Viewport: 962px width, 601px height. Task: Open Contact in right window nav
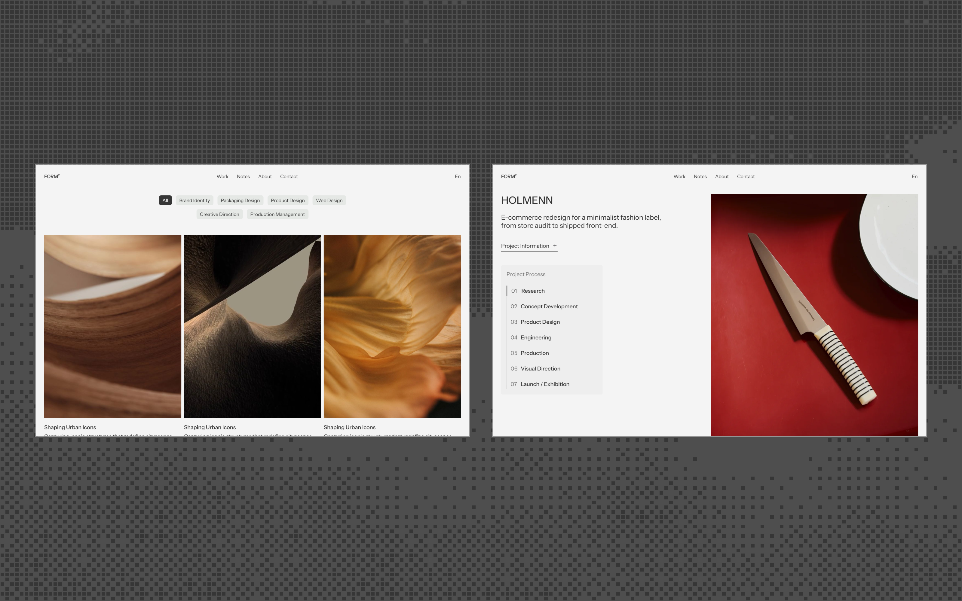[x=745, y=176]
